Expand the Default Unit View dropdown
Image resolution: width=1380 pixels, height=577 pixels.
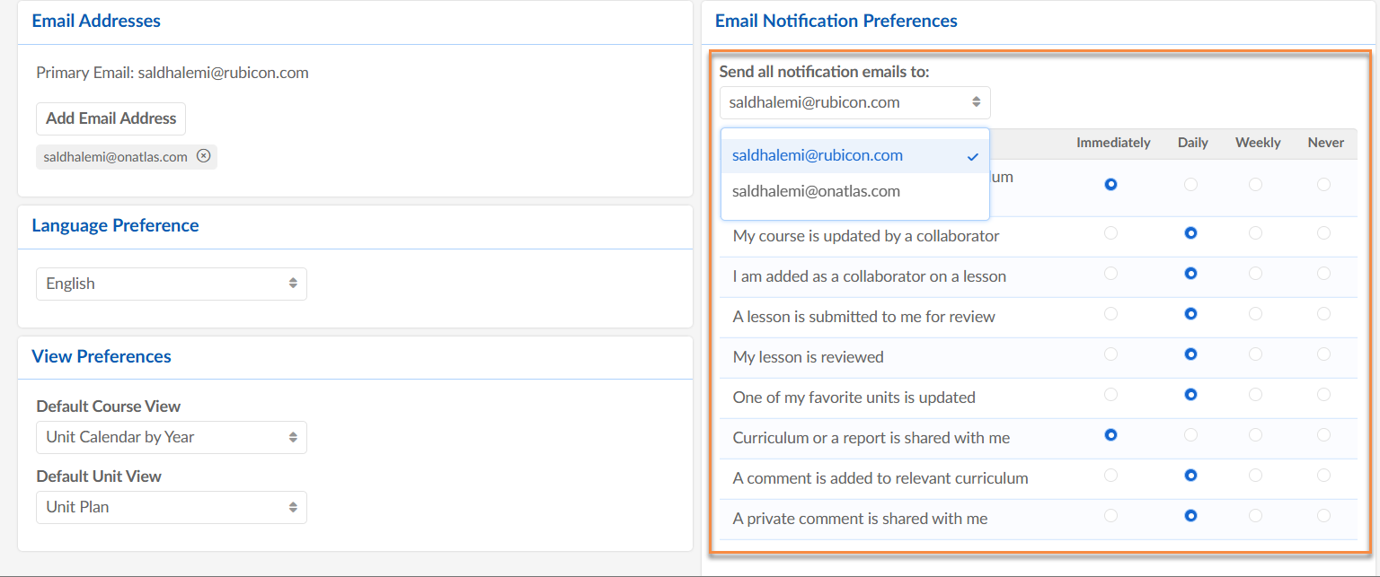172,507
